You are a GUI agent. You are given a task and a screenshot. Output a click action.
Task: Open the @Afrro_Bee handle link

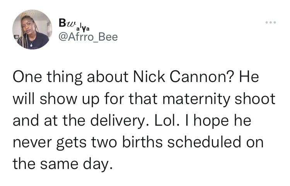pos(88,37)
